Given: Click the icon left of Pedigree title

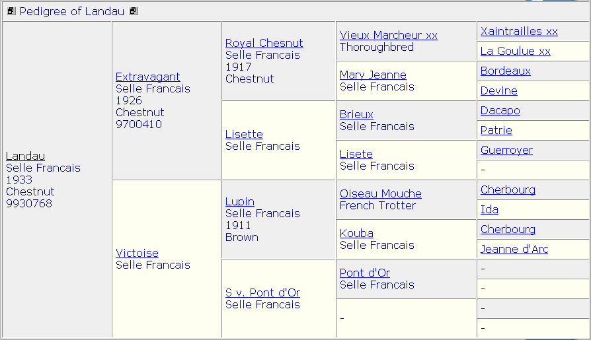Looking at the screenshot, I should coord(11,11).
